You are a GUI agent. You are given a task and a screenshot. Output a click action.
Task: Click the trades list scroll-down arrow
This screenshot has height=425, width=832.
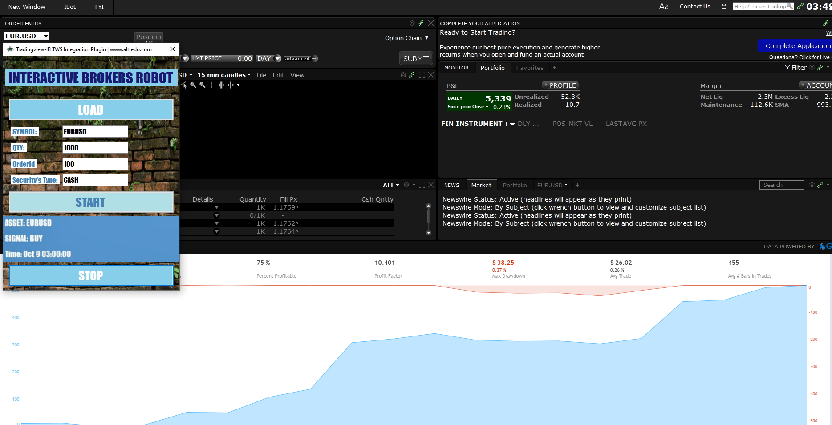pos(429,232)
